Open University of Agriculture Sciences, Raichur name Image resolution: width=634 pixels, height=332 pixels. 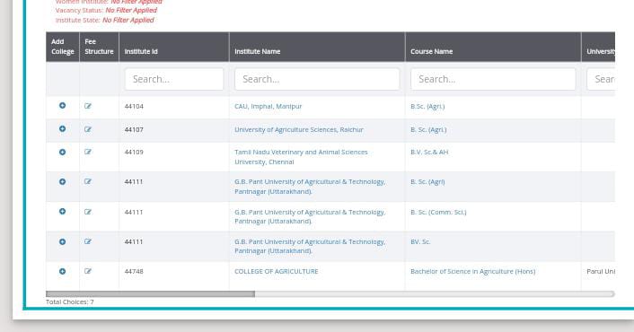click(x=299, y=129)
